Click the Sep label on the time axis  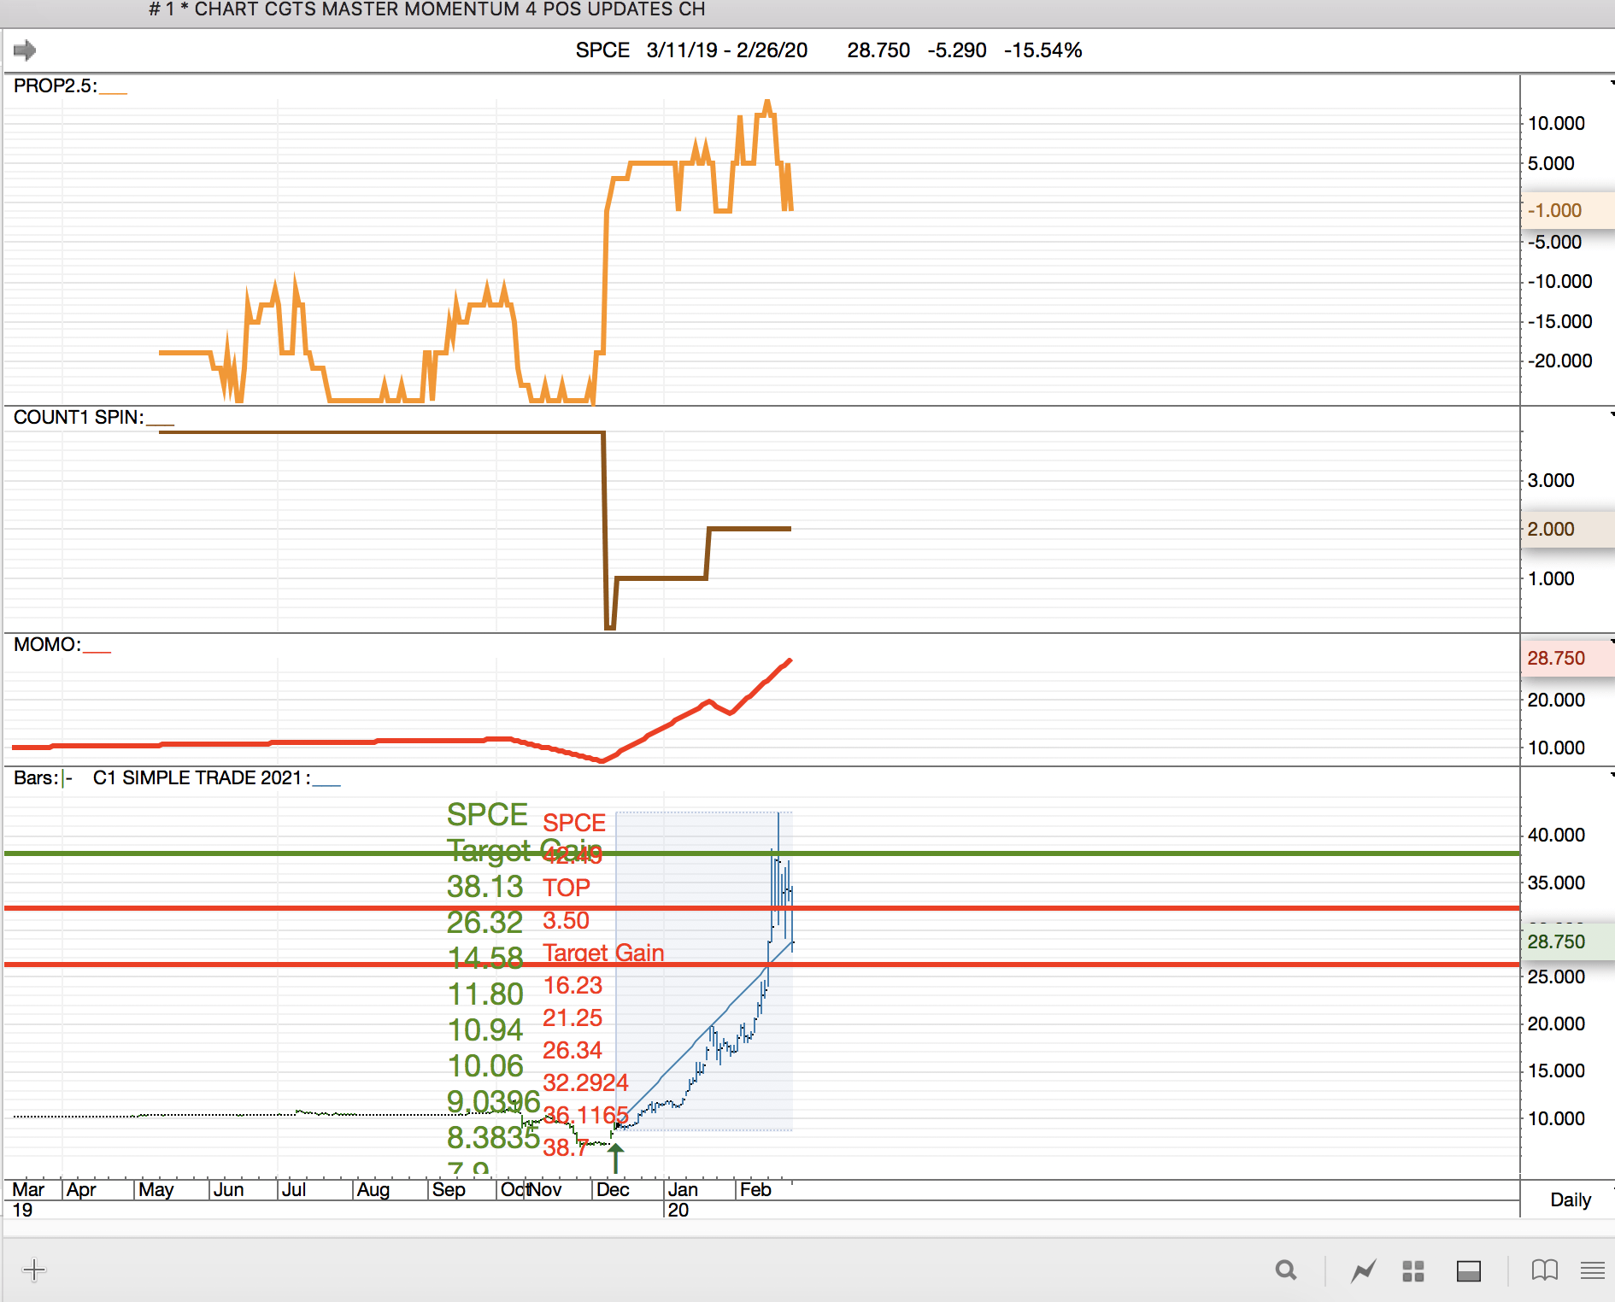[449, 1189]
